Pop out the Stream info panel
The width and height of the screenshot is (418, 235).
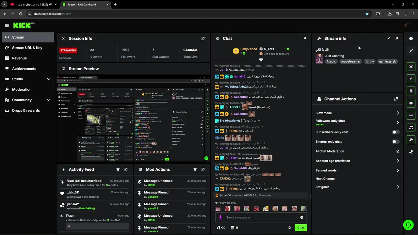click(396, 39)
